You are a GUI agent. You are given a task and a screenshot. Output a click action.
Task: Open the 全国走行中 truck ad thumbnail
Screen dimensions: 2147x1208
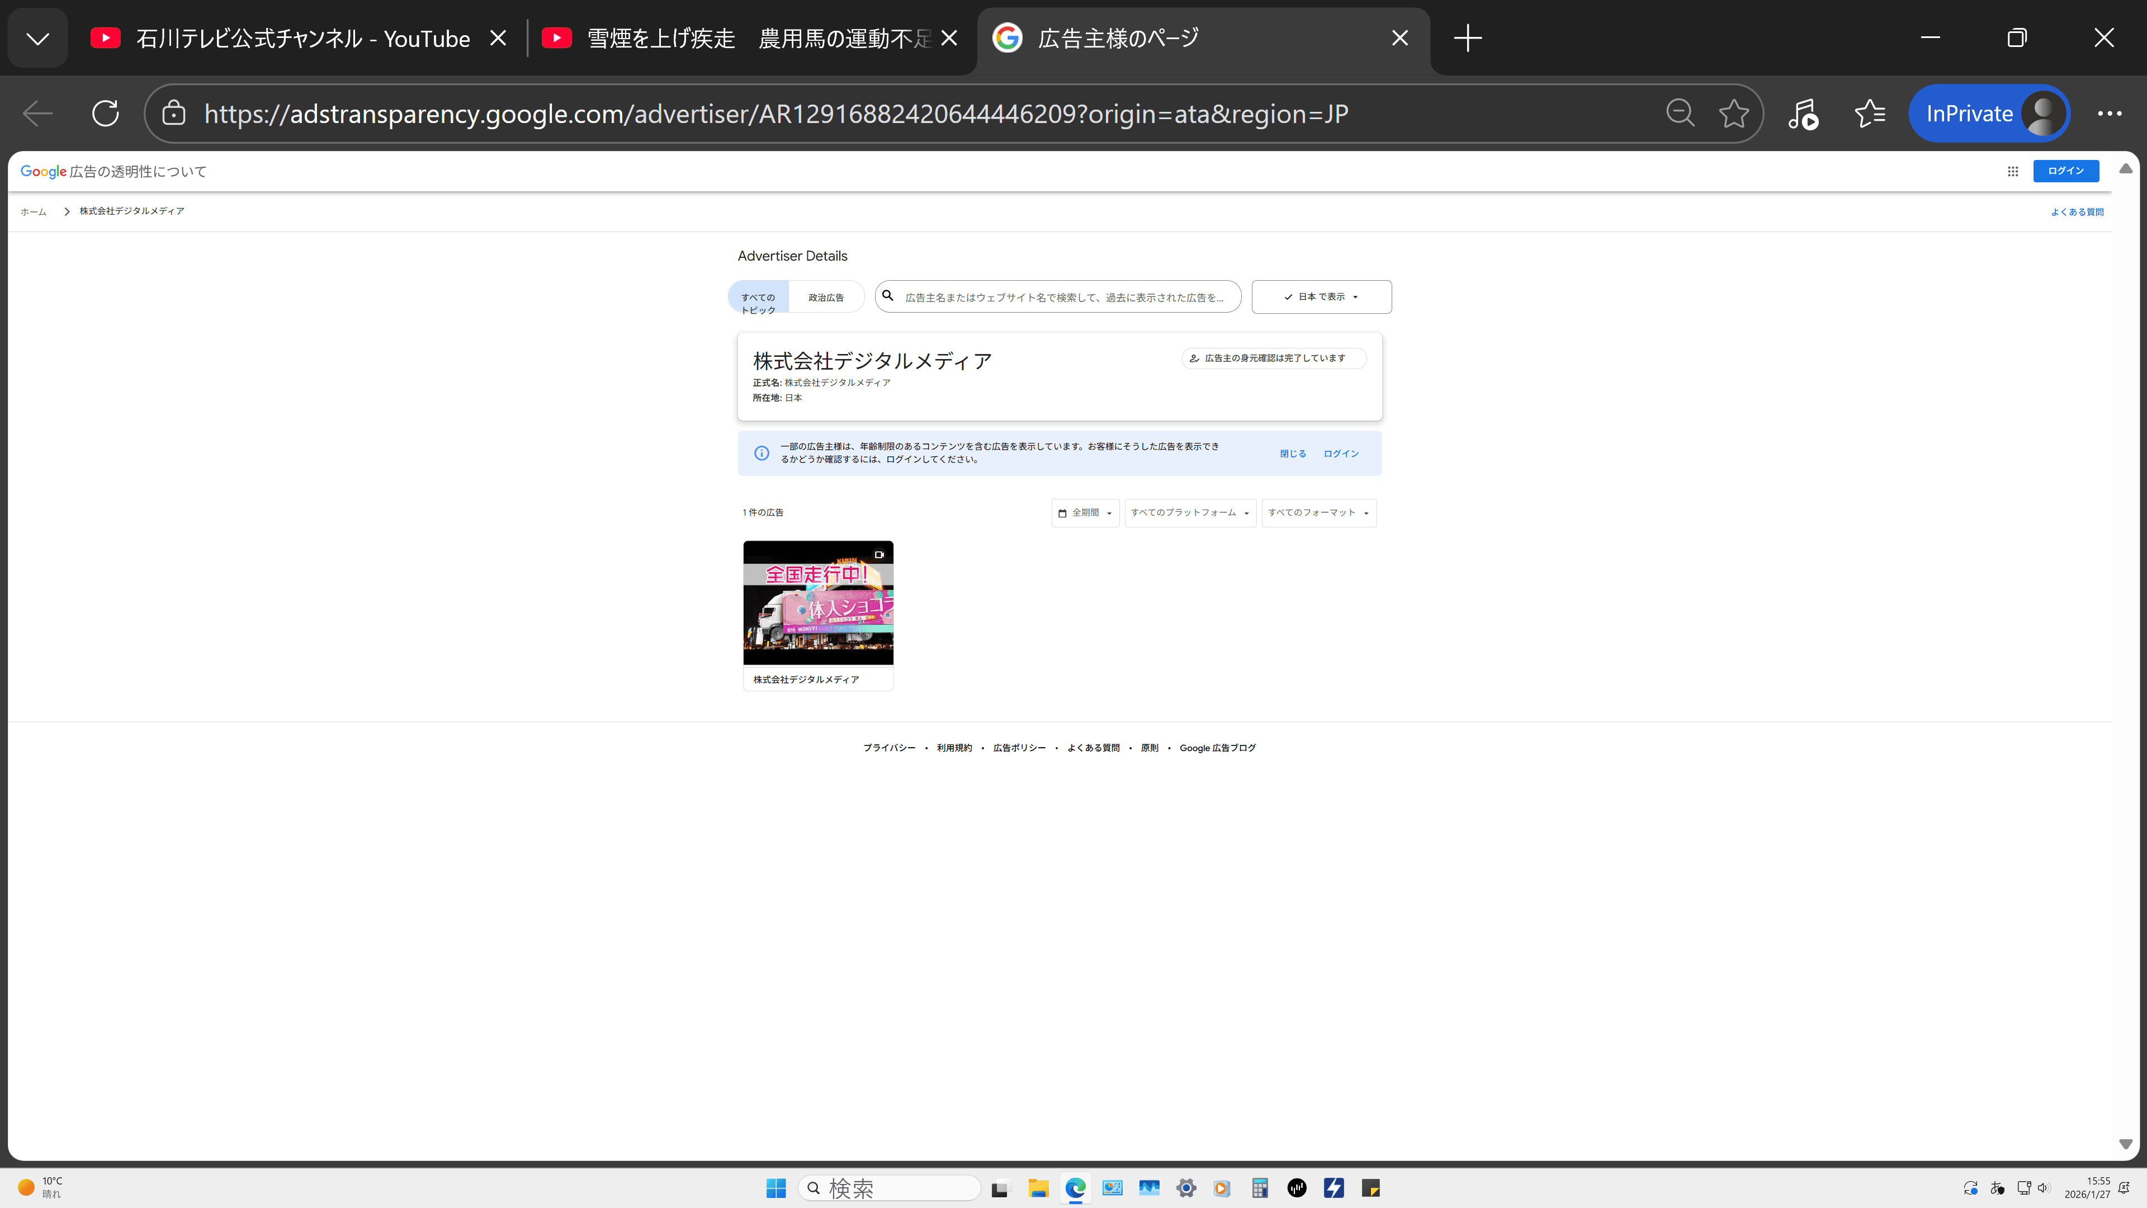pyautogui.click(x=819, y=603)
